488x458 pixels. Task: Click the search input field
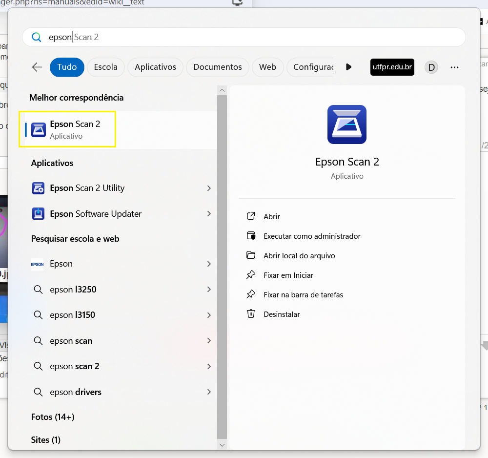244,37
